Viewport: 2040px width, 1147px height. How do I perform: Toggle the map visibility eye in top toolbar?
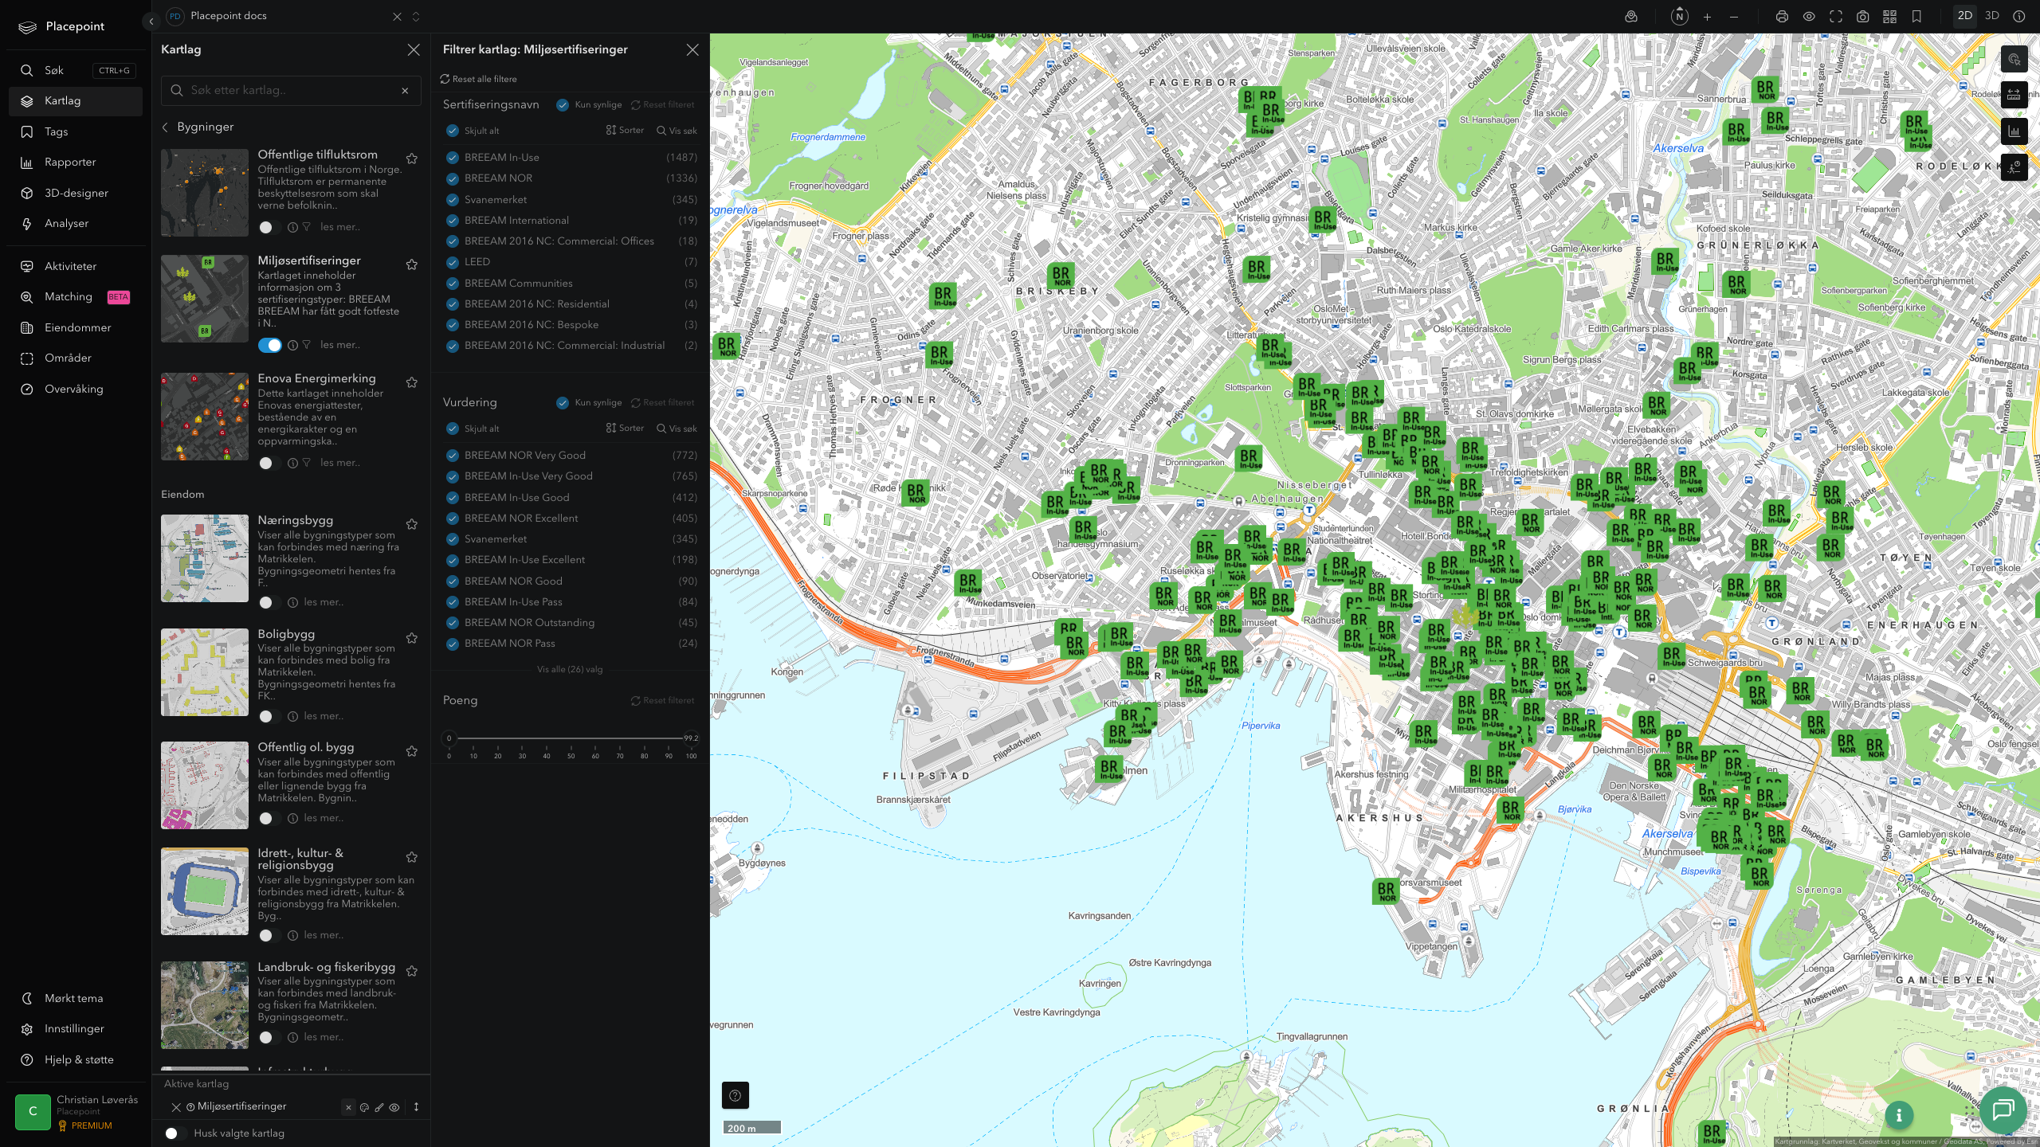pyautogui.click(x=1809, y=17)
